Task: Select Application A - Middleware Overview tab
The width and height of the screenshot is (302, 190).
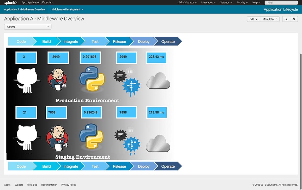Action: point(25,9)
